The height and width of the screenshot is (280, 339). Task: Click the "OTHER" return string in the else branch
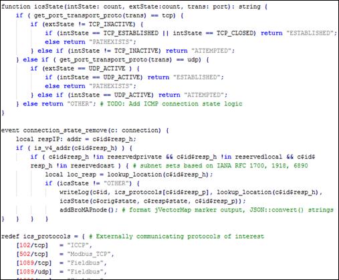point(82,104)
